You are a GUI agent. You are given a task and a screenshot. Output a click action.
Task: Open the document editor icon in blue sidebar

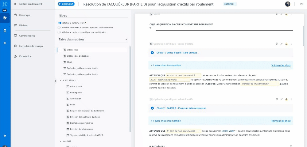coord(5,18)
